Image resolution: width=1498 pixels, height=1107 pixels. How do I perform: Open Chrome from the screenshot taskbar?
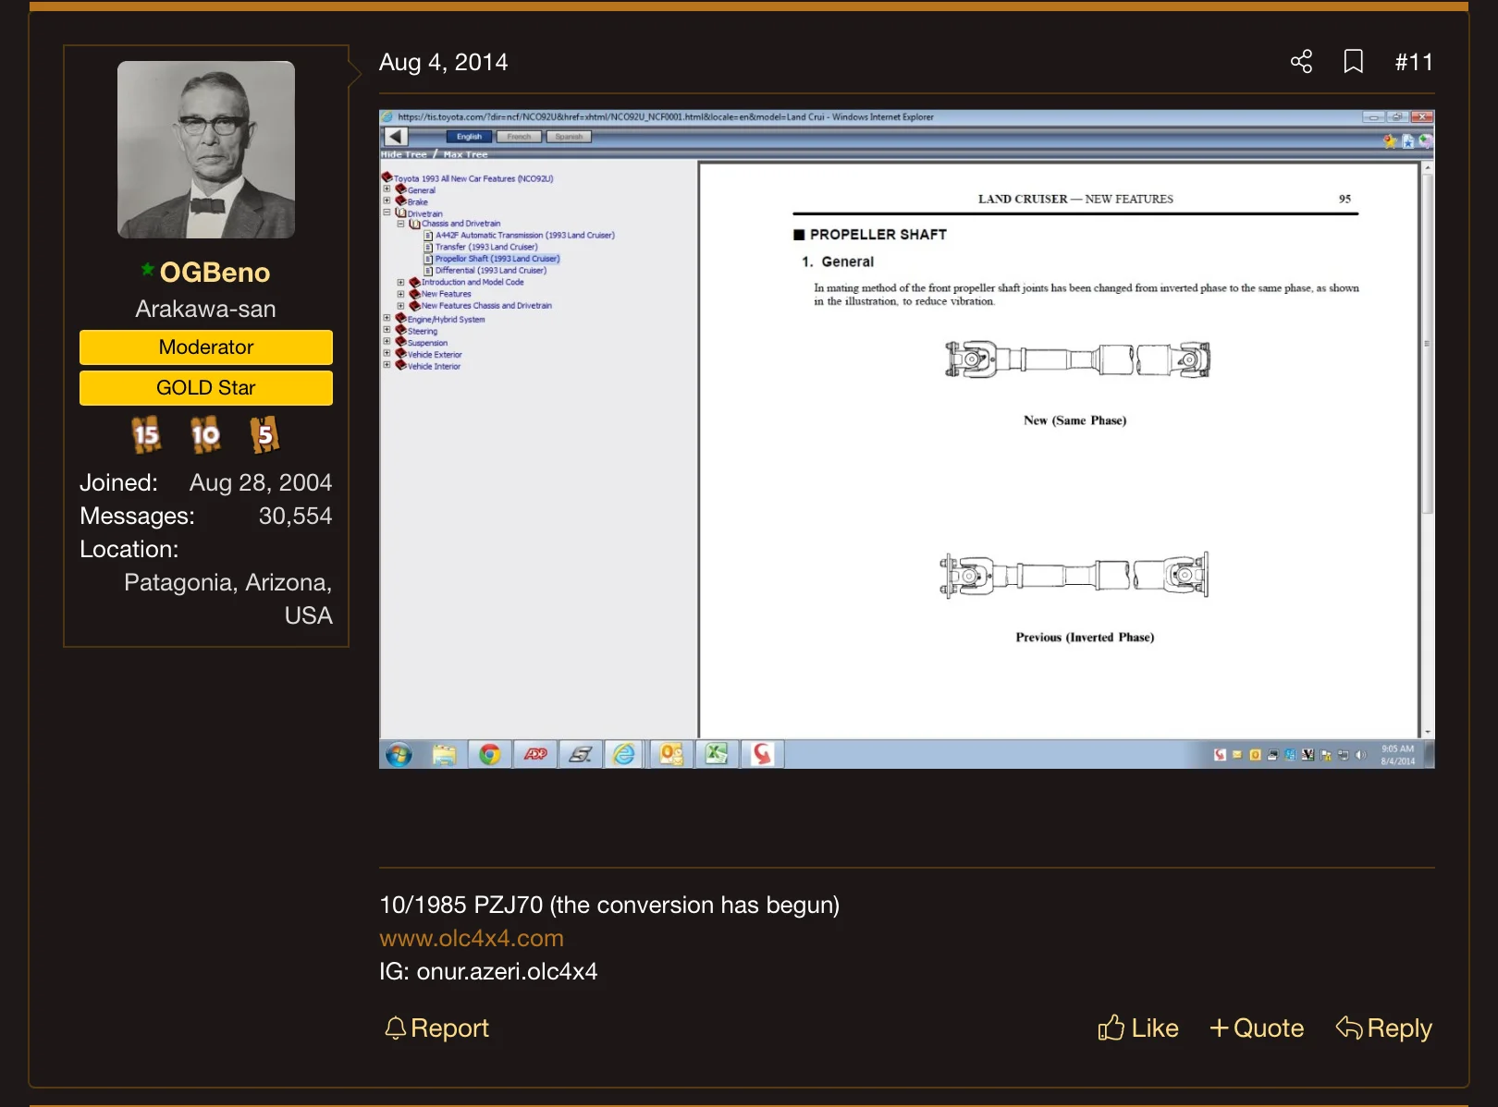489,755
